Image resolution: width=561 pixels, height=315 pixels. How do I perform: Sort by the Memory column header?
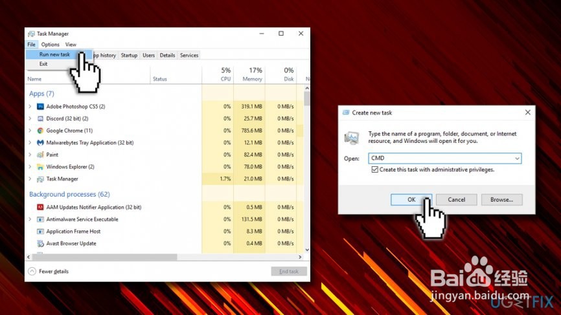[x=249, y=74]
